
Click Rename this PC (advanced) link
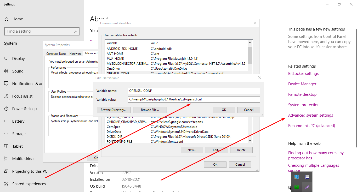pos(312,126)
